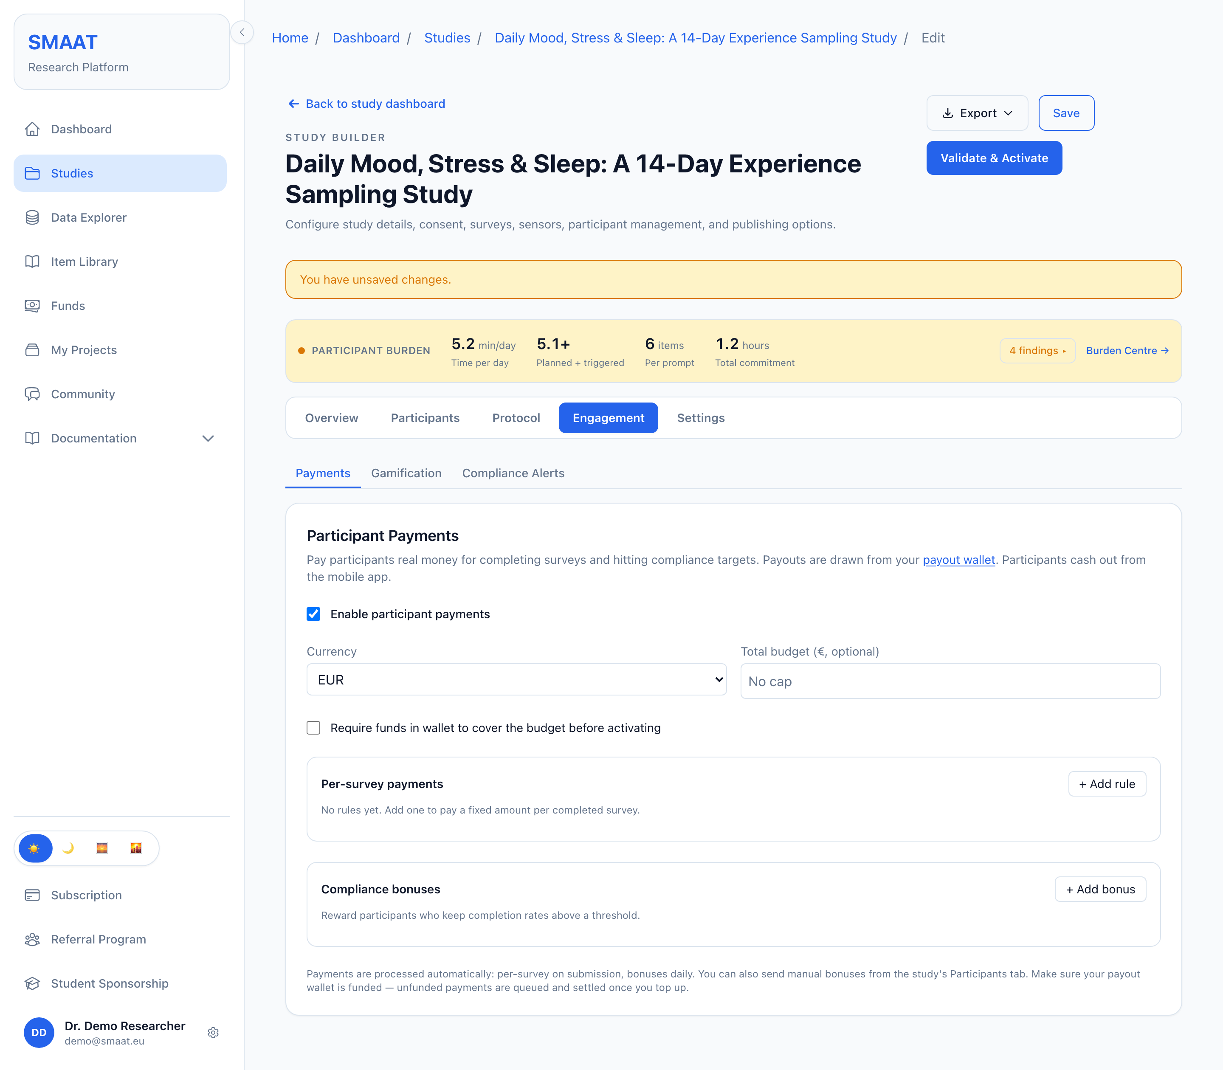This screenshot has height=1070, width=1223.
Task: Open the Currency EUR dropdown
Action: pyautogui.click(x=516, y=679)
